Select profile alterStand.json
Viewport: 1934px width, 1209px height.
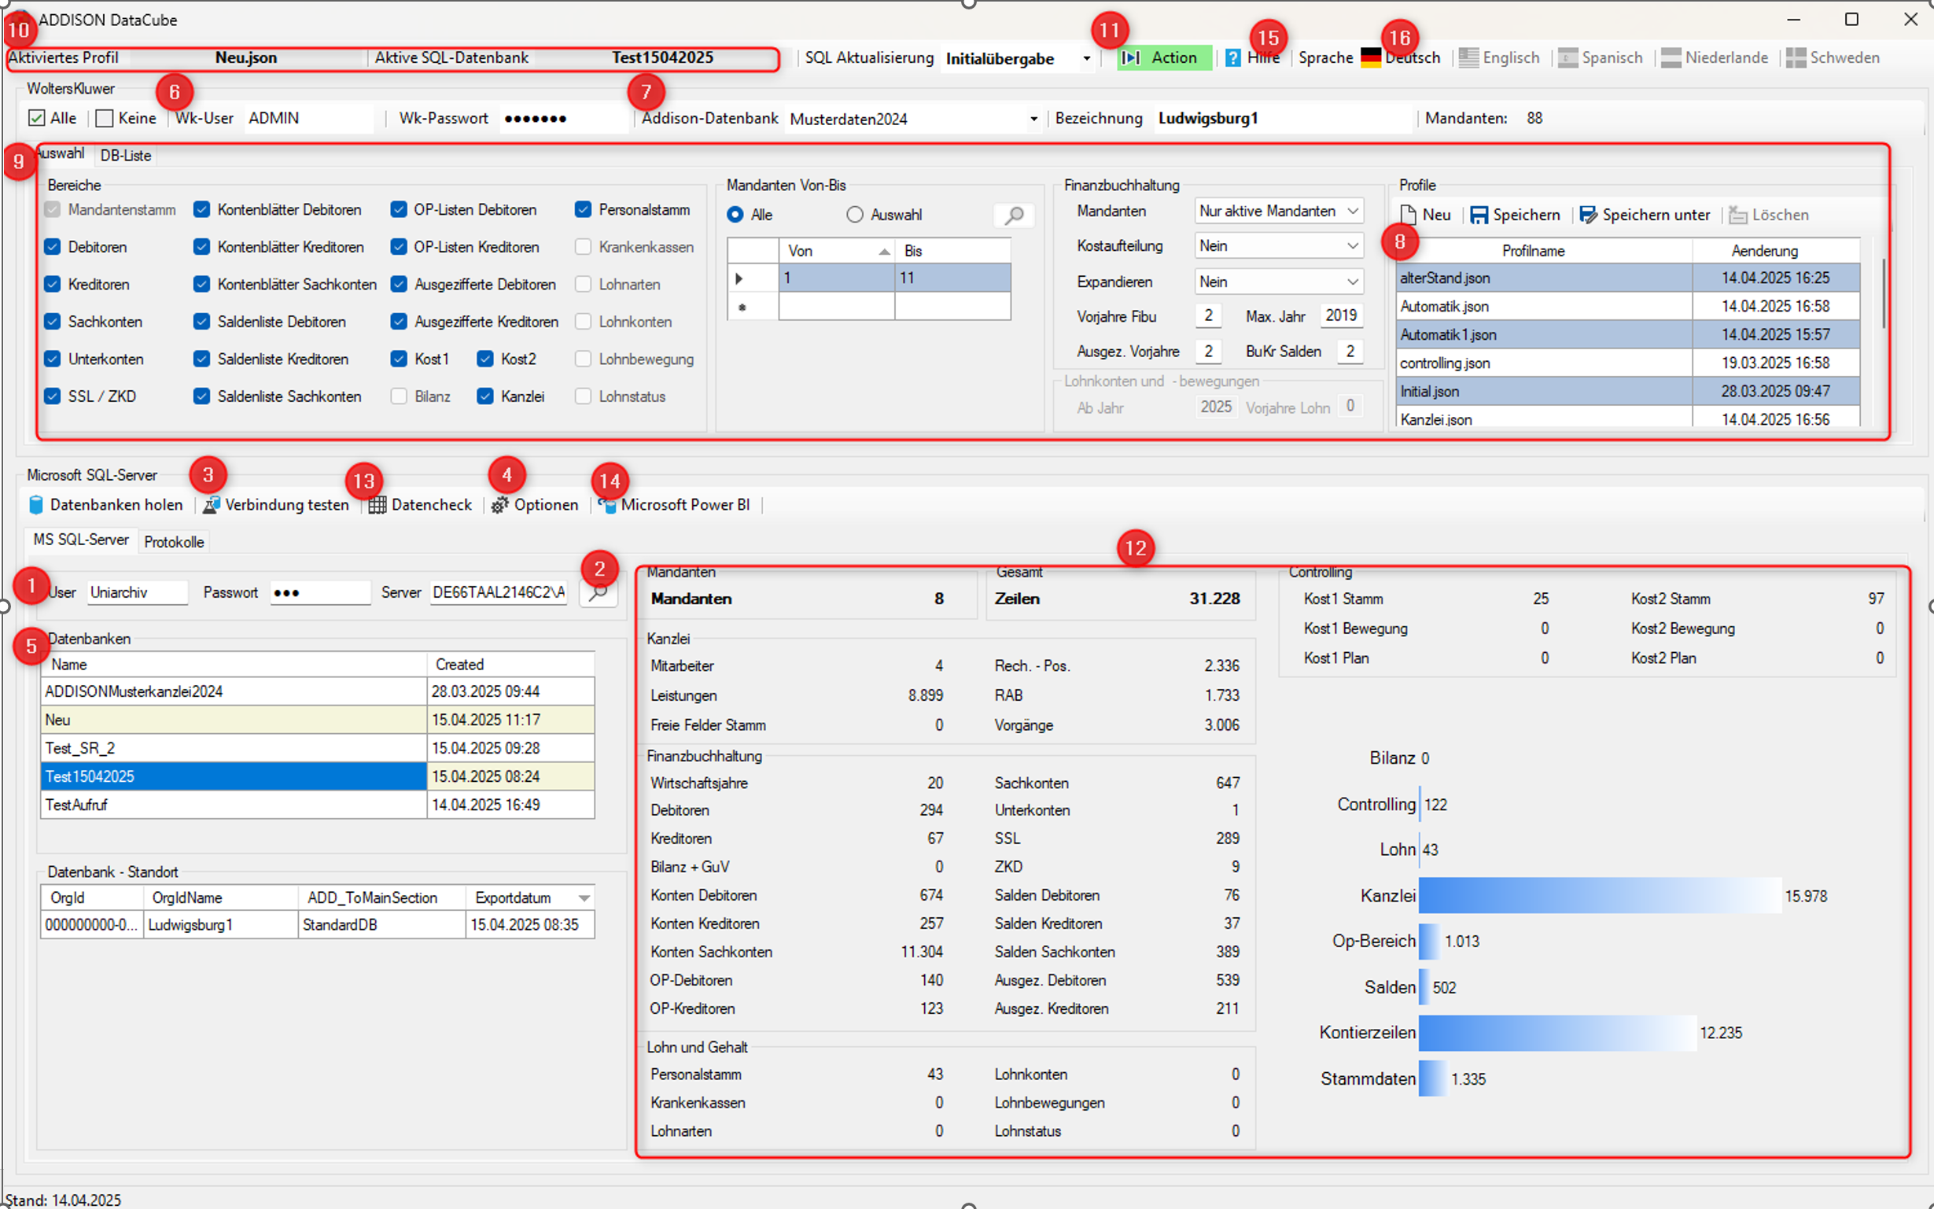[x=1629, y=278]
